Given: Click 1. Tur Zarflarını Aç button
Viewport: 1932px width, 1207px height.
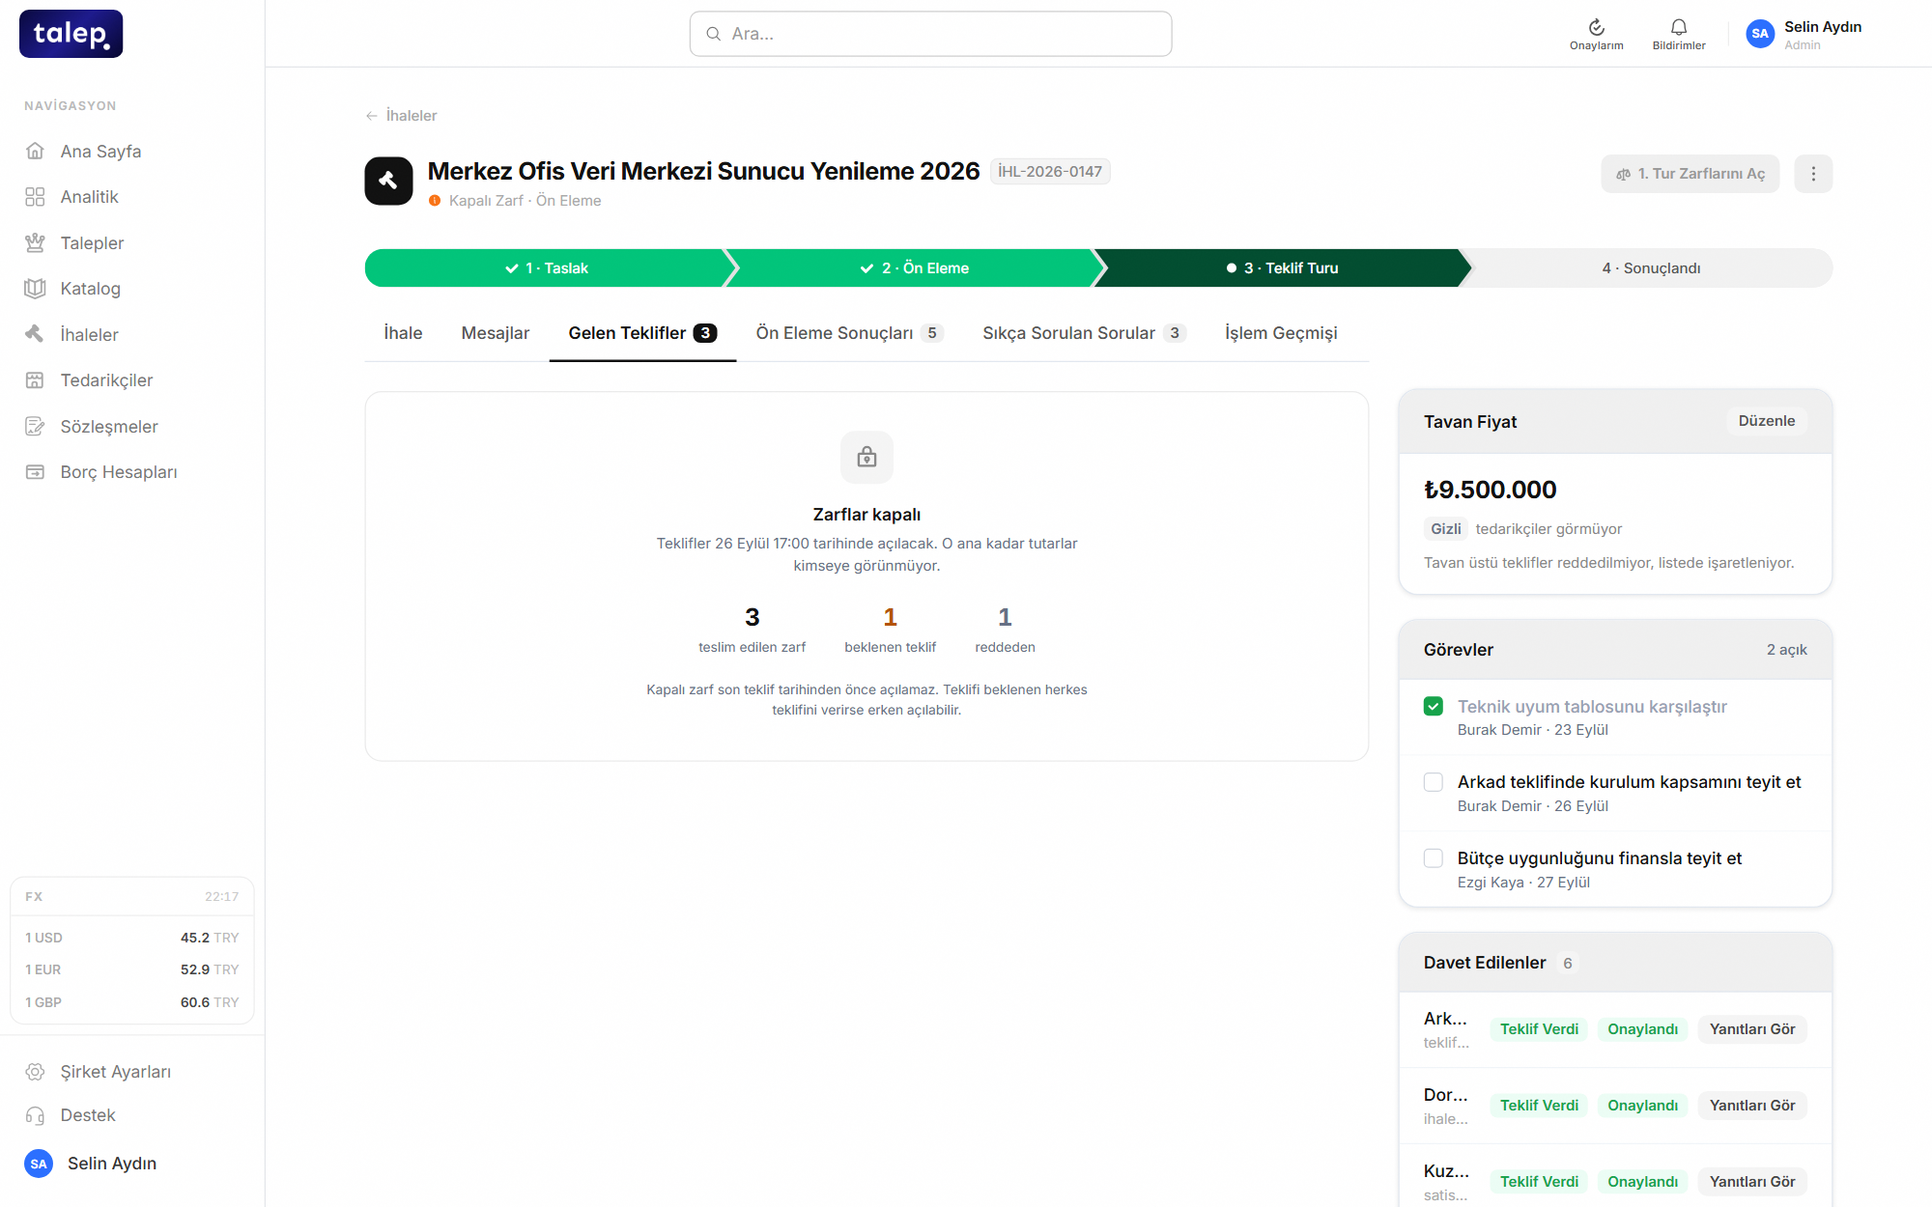Looking at the screenshot, I should [1690, 174].
